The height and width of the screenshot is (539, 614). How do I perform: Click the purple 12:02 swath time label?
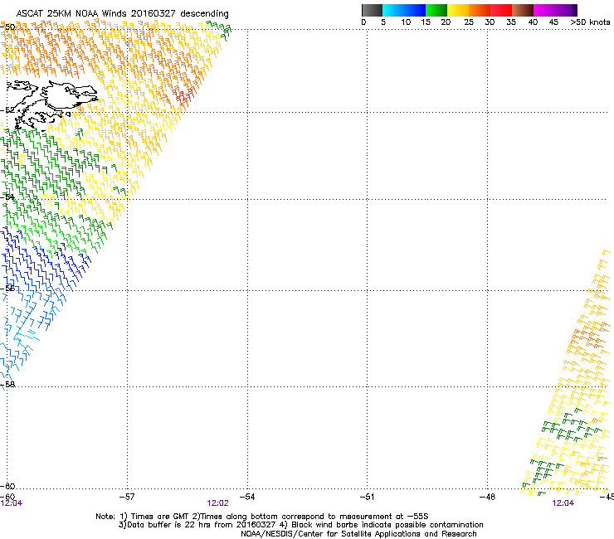(x=217, y=503)
